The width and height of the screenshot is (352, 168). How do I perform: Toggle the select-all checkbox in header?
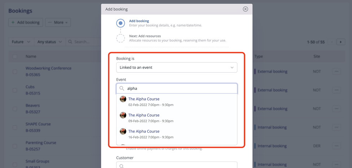15,57
